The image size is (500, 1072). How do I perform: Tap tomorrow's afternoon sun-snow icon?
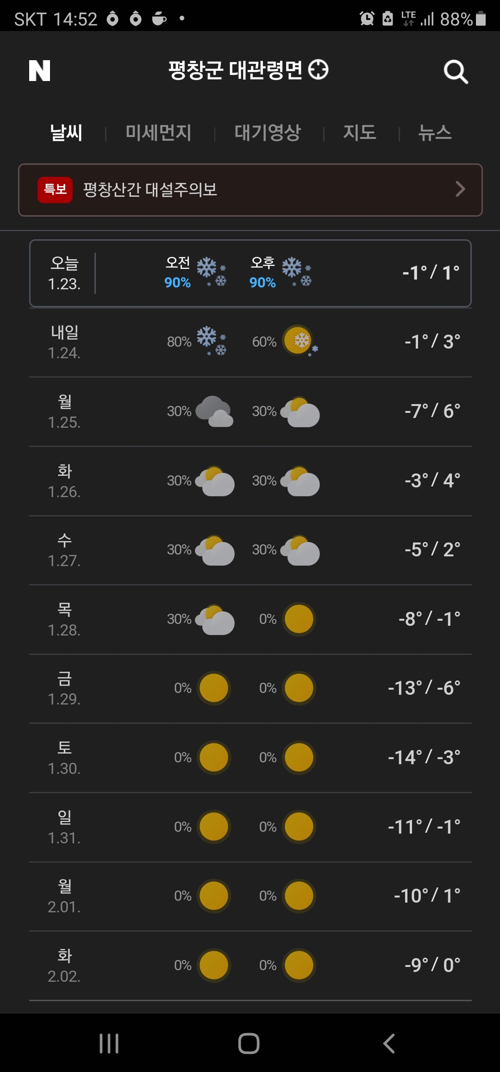pyautogui.click(x=300, y=341)
